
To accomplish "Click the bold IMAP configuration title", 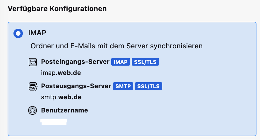I will (37, 33).
